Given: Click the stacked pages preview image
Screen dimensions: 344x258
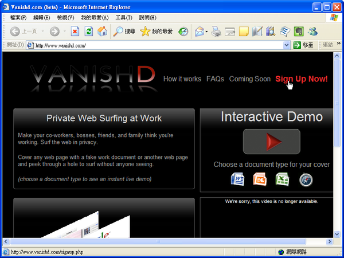Looking at the screenshot, I should coord(85,224).
